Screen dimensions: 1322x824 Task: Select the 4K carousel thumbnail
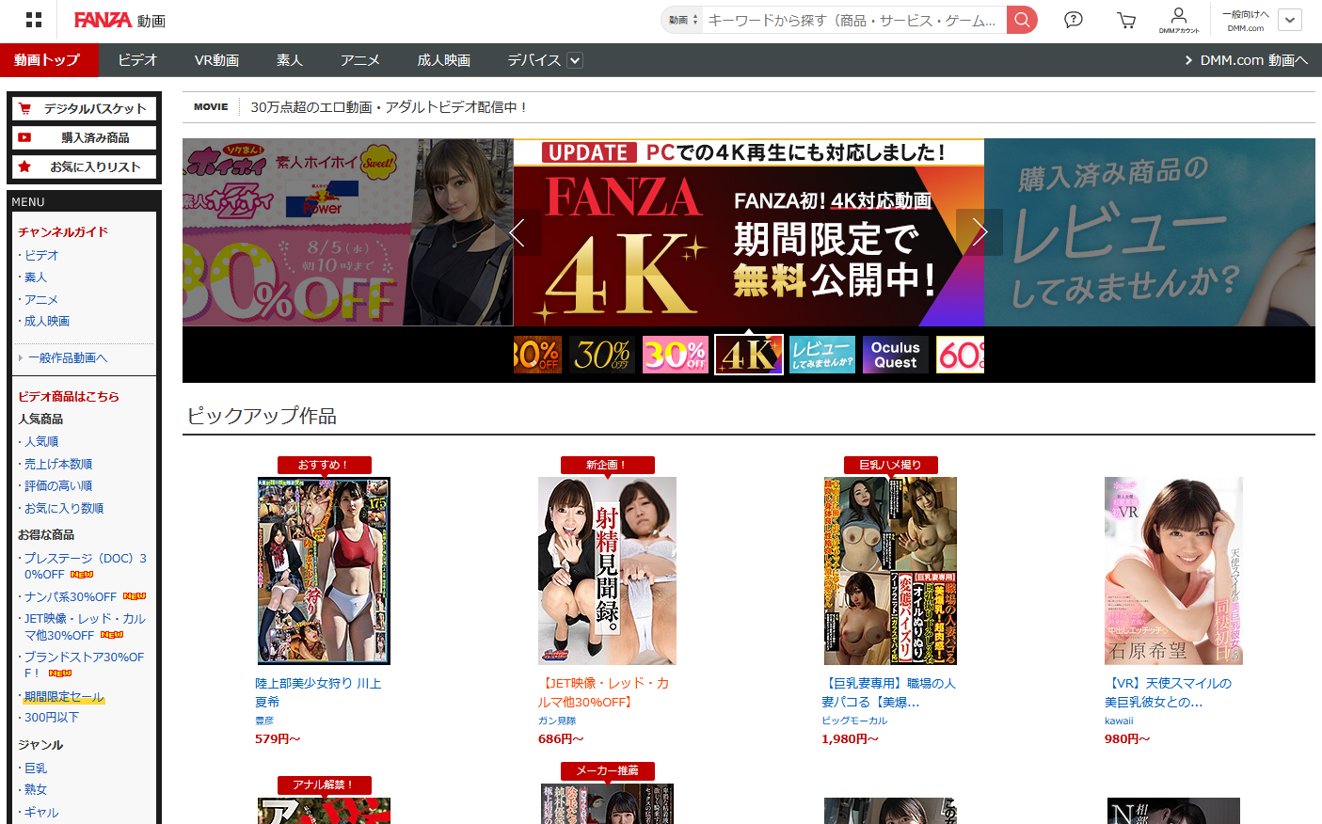tap(749, 355)
